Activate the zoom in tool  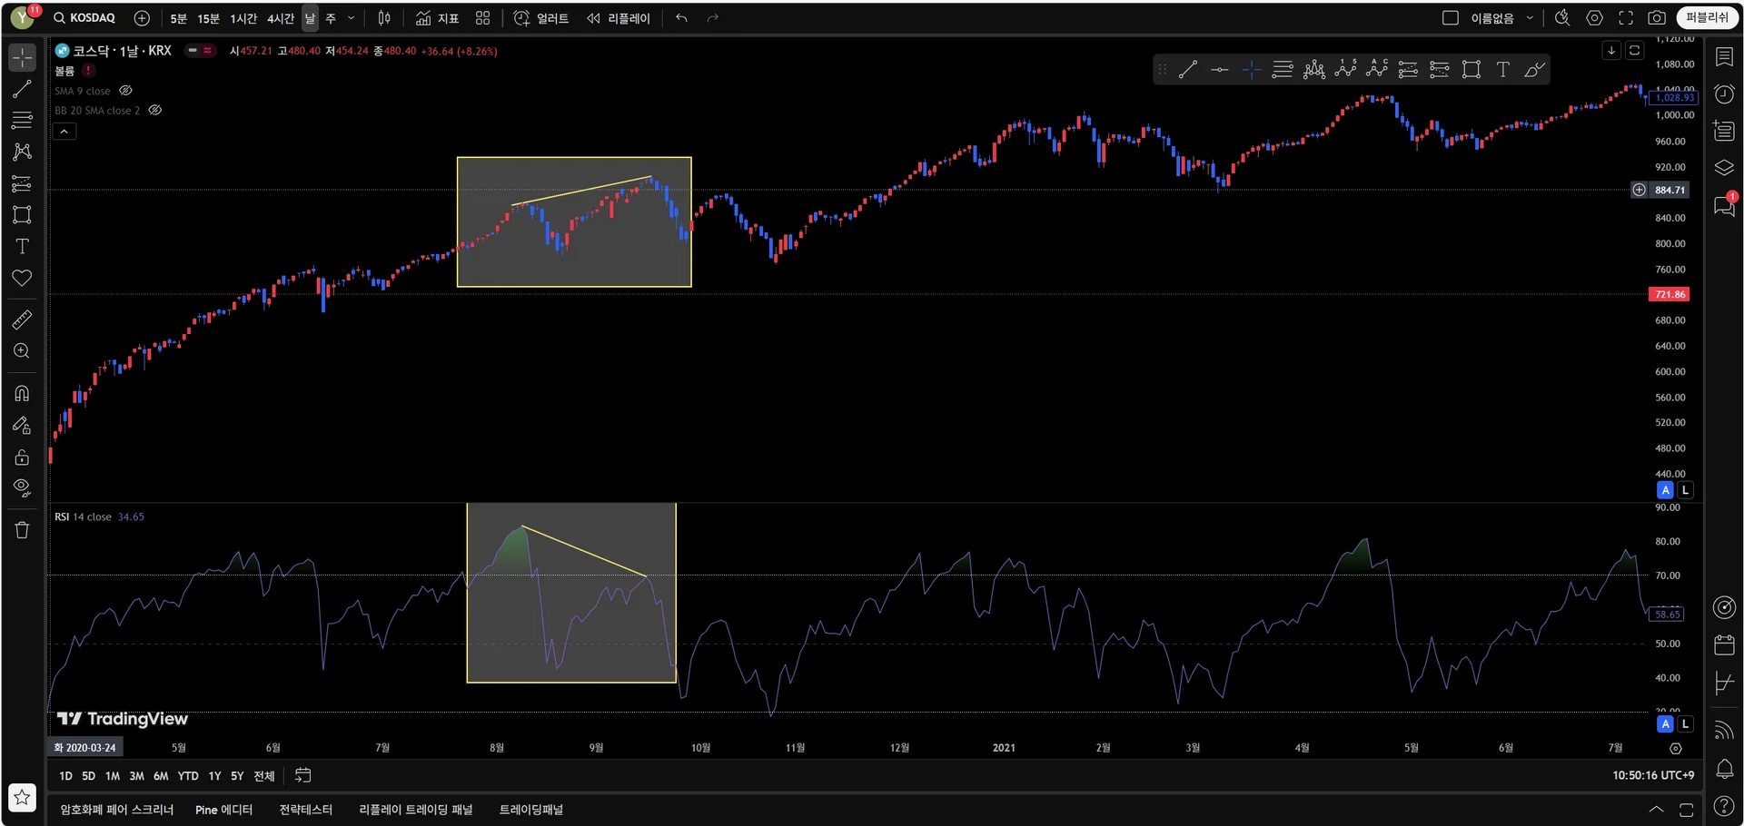coord(22,351)
